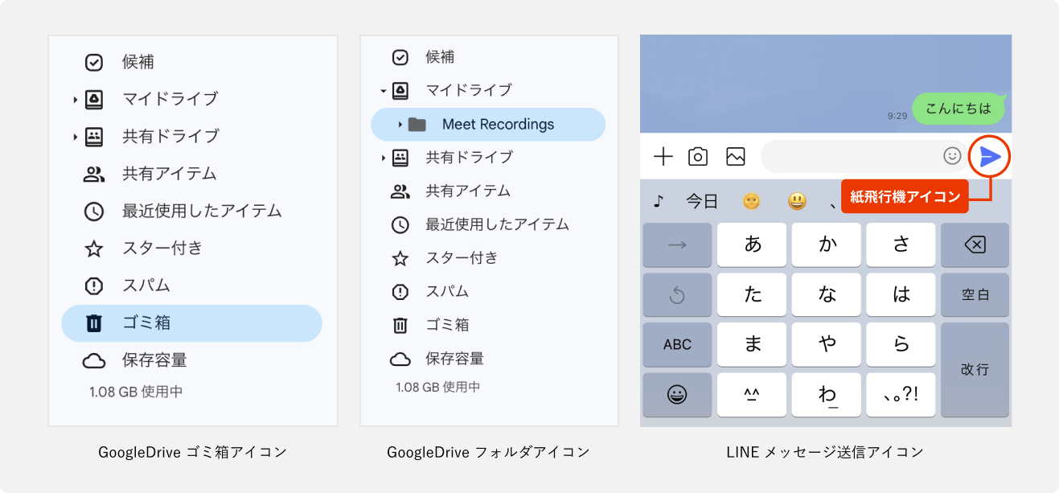Image resolution: width=1059 pixels, height=493 pixels.
Task: Click 1.08 GB 使用中 text in left panel
Action: tap(136, 392)
